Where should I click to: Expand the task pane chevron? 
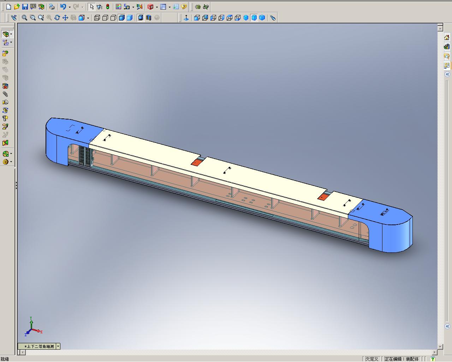[447, 74]
